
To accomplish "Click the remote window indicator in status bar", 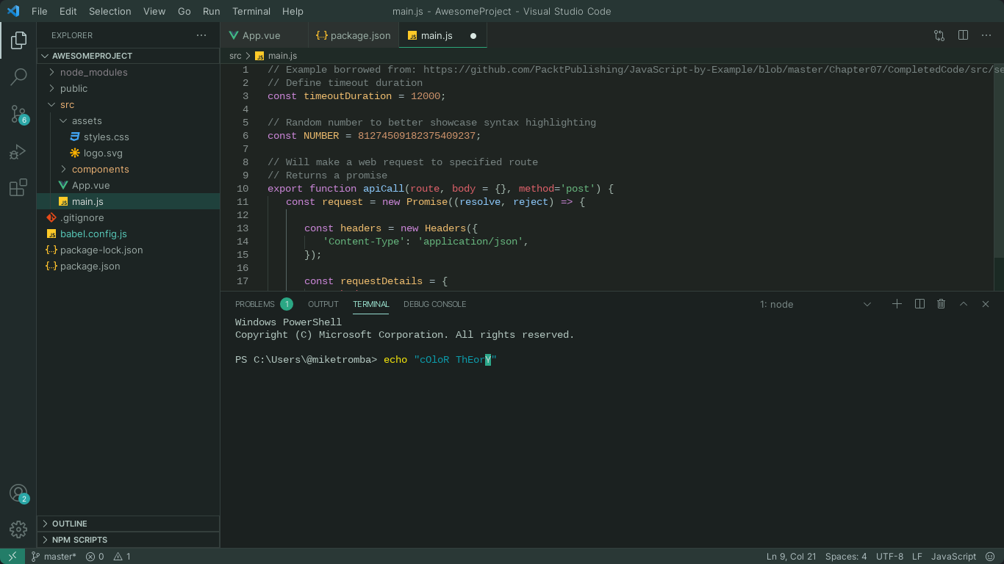I will (12, 557).
